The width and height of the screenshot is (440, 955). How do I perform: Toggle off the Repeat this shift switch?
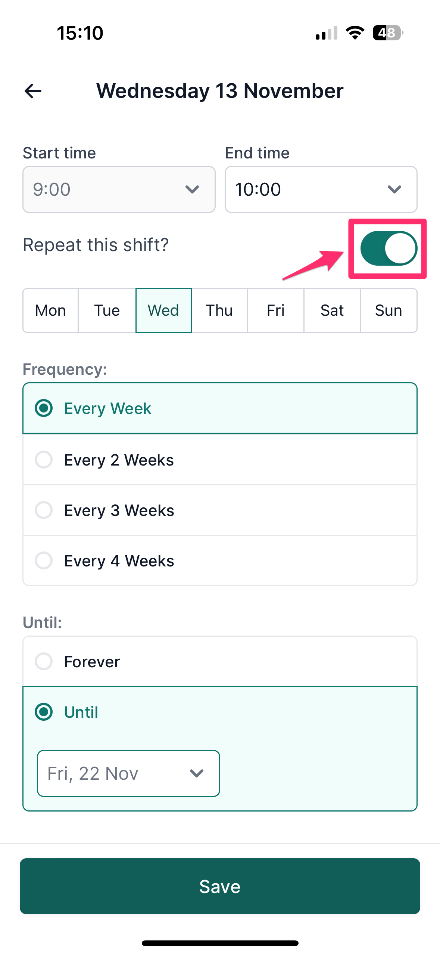coord(388,248)
